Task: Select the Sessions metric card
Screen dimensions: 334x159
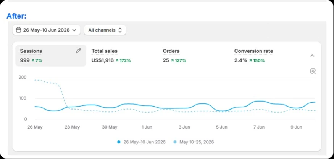Action: pos(51,56)
